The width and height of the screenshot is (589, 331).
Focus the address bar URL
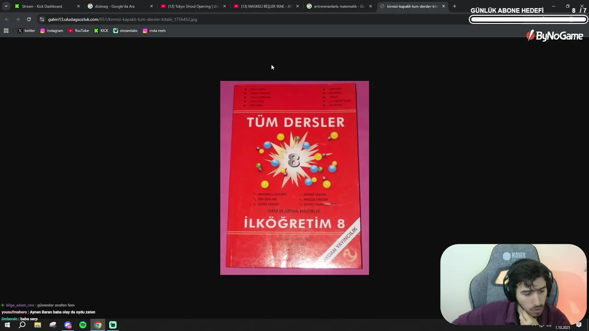coord(122,19)
